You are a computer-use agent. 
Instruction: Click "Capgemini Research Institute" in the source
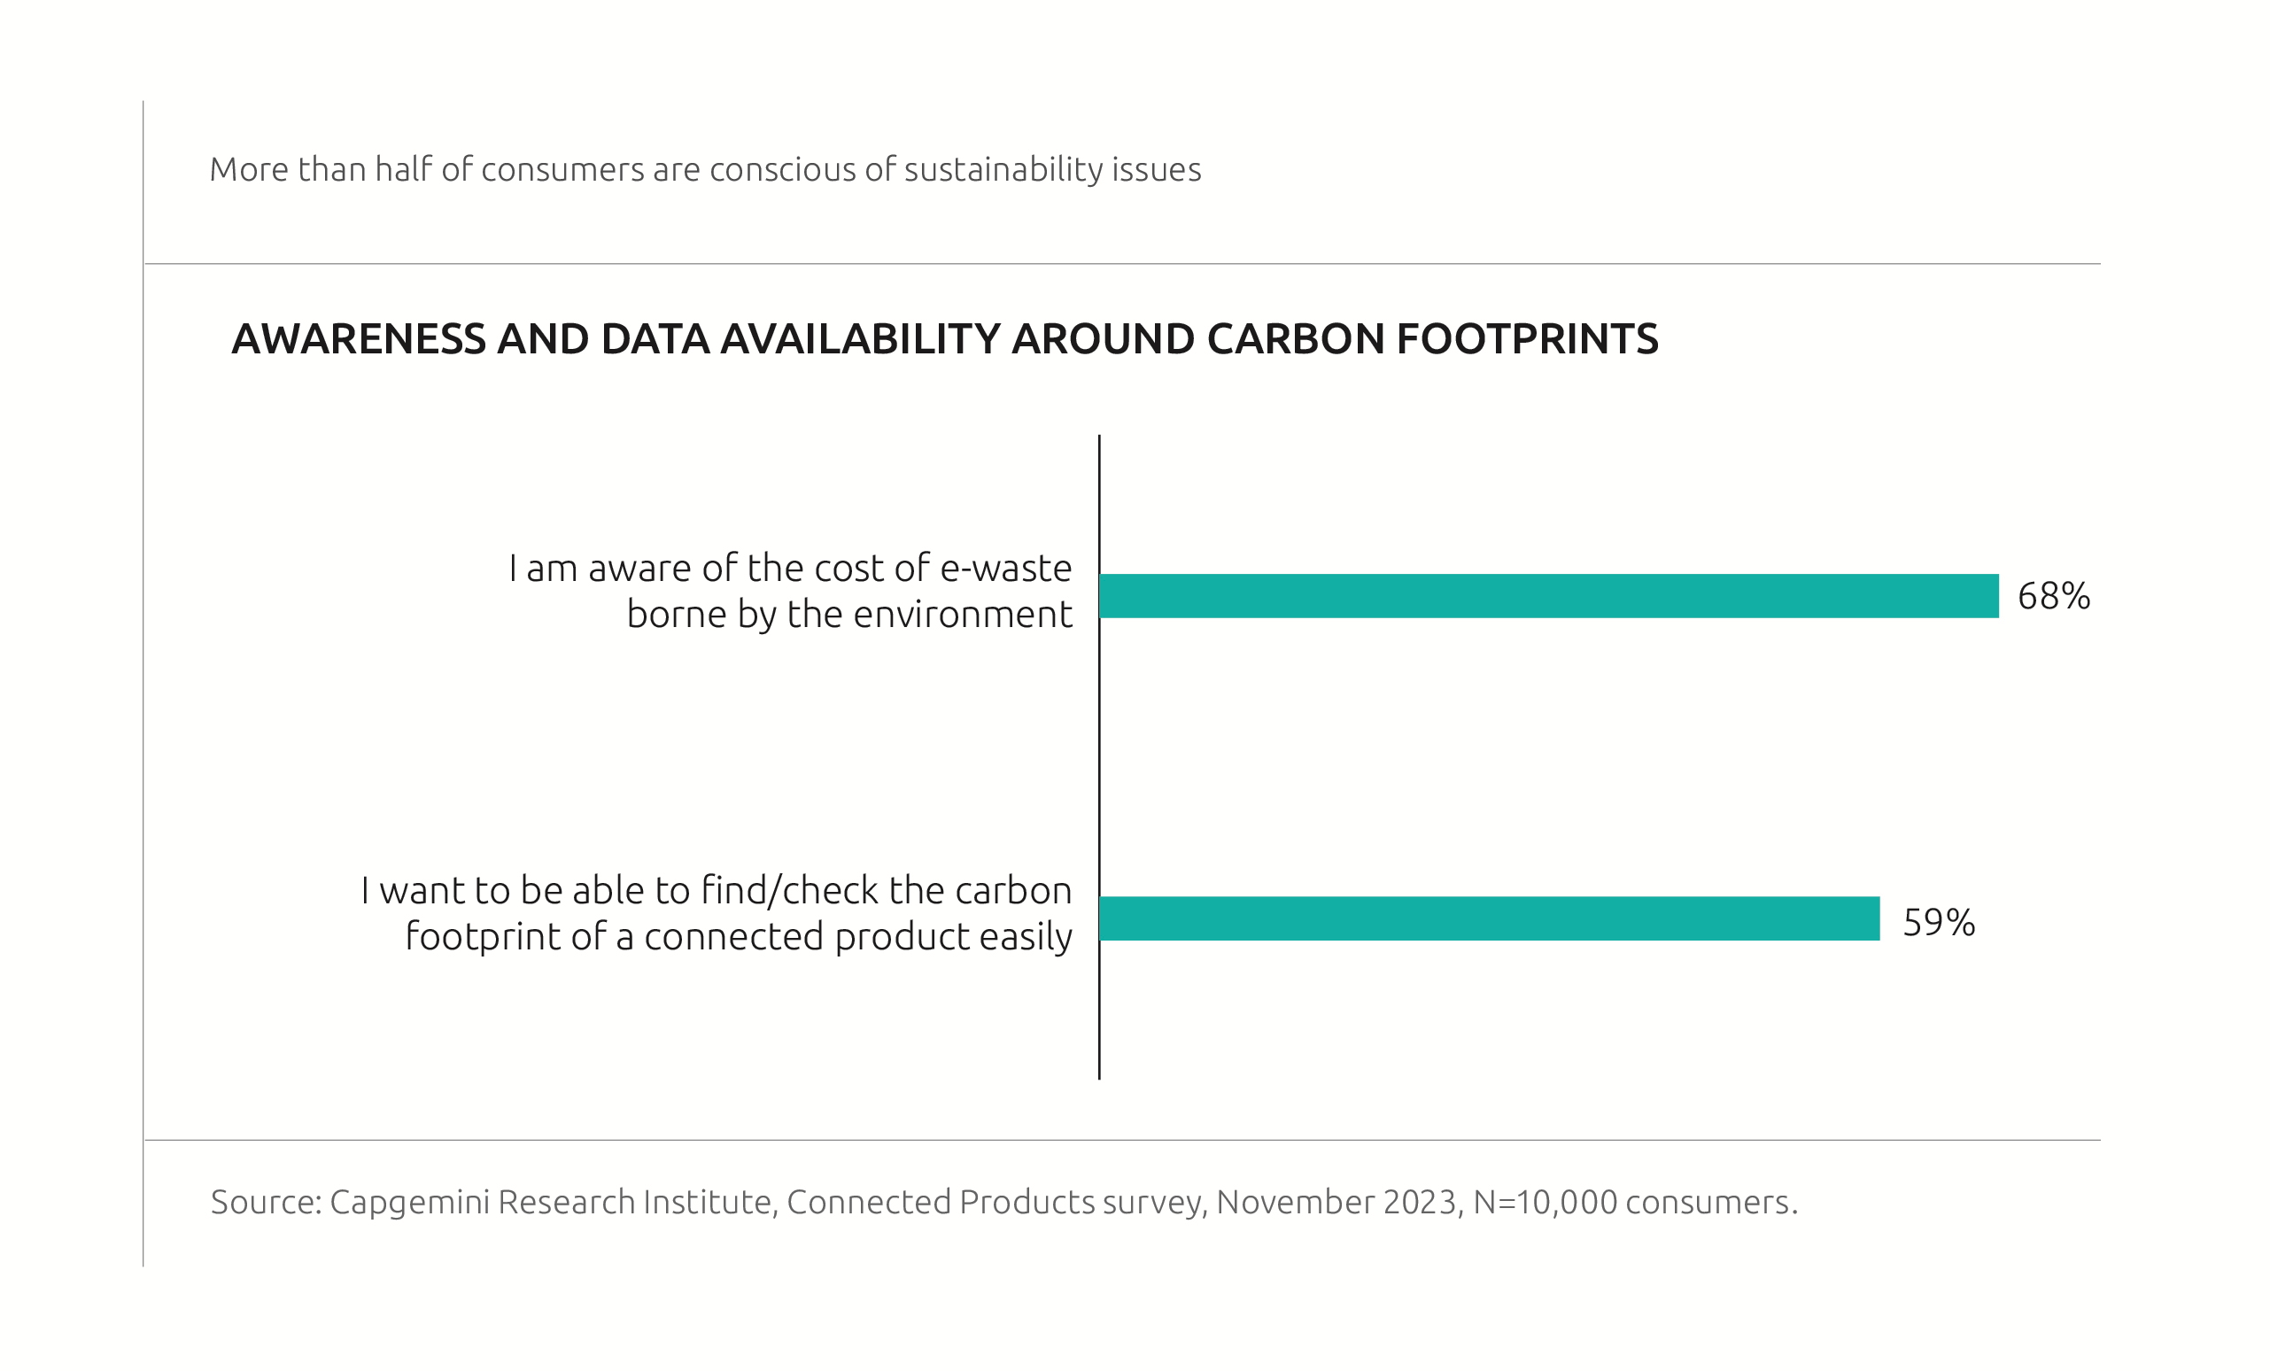(x=551, y=1203)
